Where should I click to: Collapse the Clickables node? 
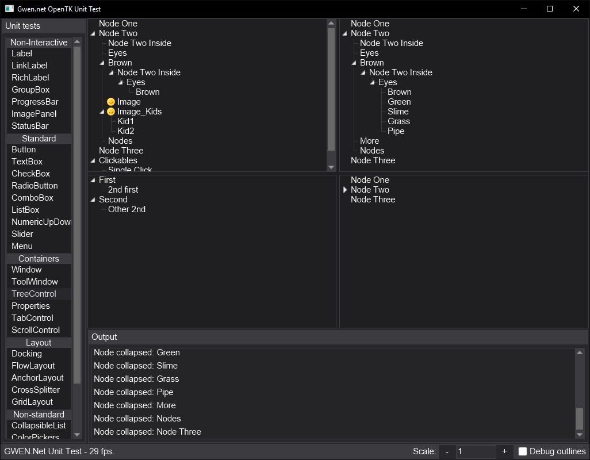click(93, 160)
